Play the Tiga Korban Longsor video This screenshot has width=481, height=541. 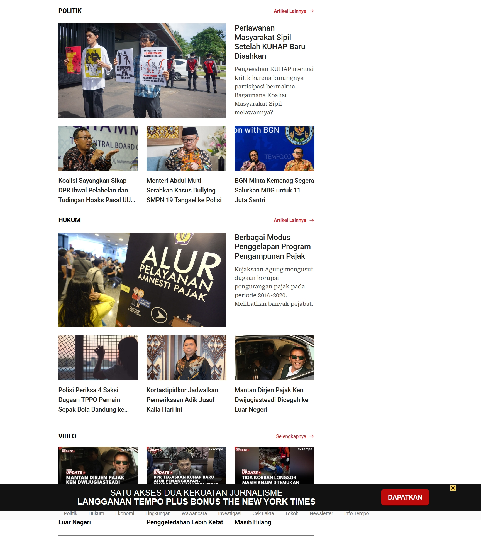click(x=274, y=465)
